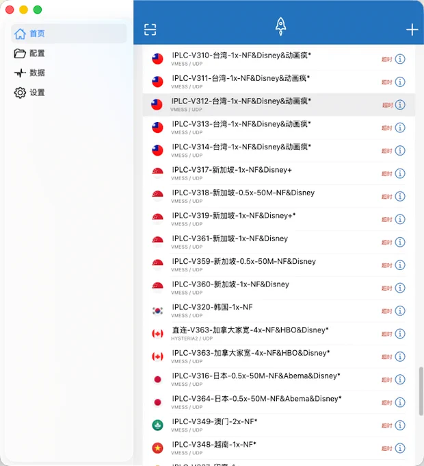This screenshot has height=466, width=424.
Task: Select node IPLC-V314-台湾-1x-NF&Disney&动画疯
Action: (x=279, y=150)
